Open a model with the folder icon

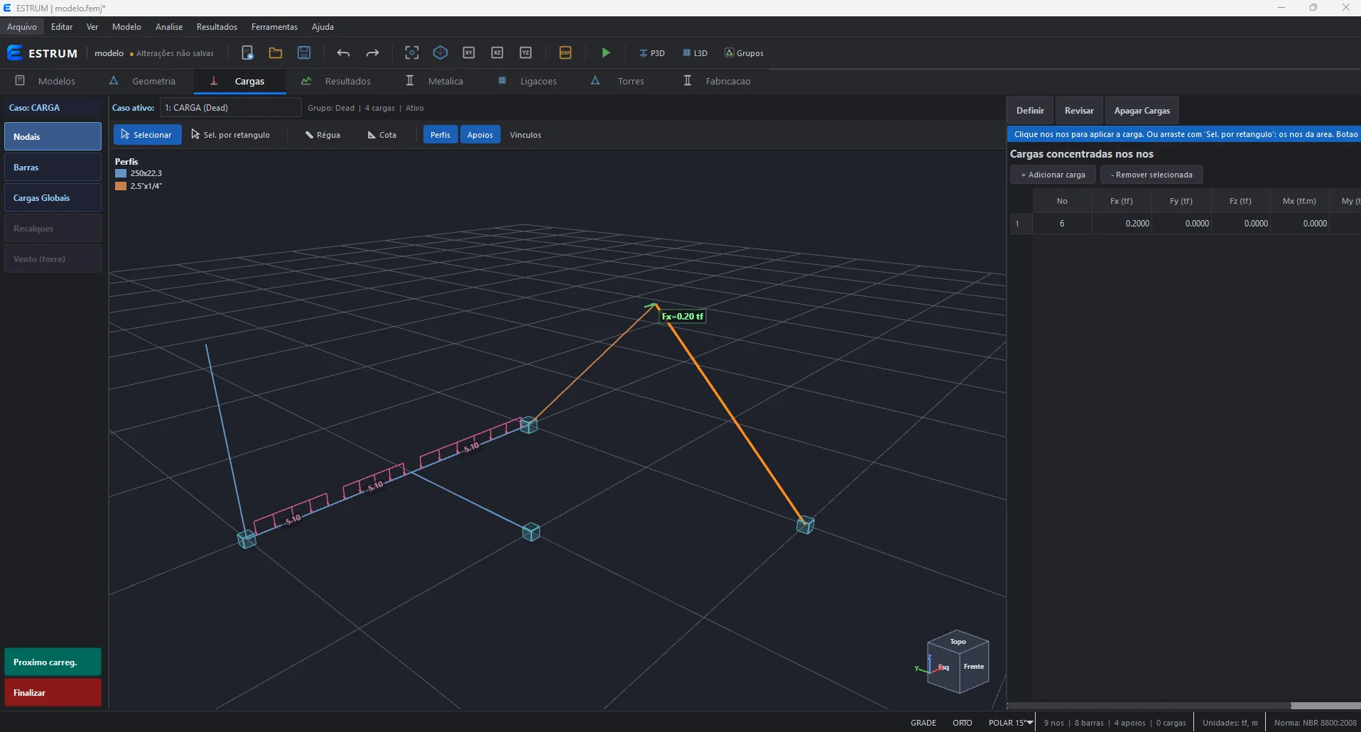pos(276,53)
